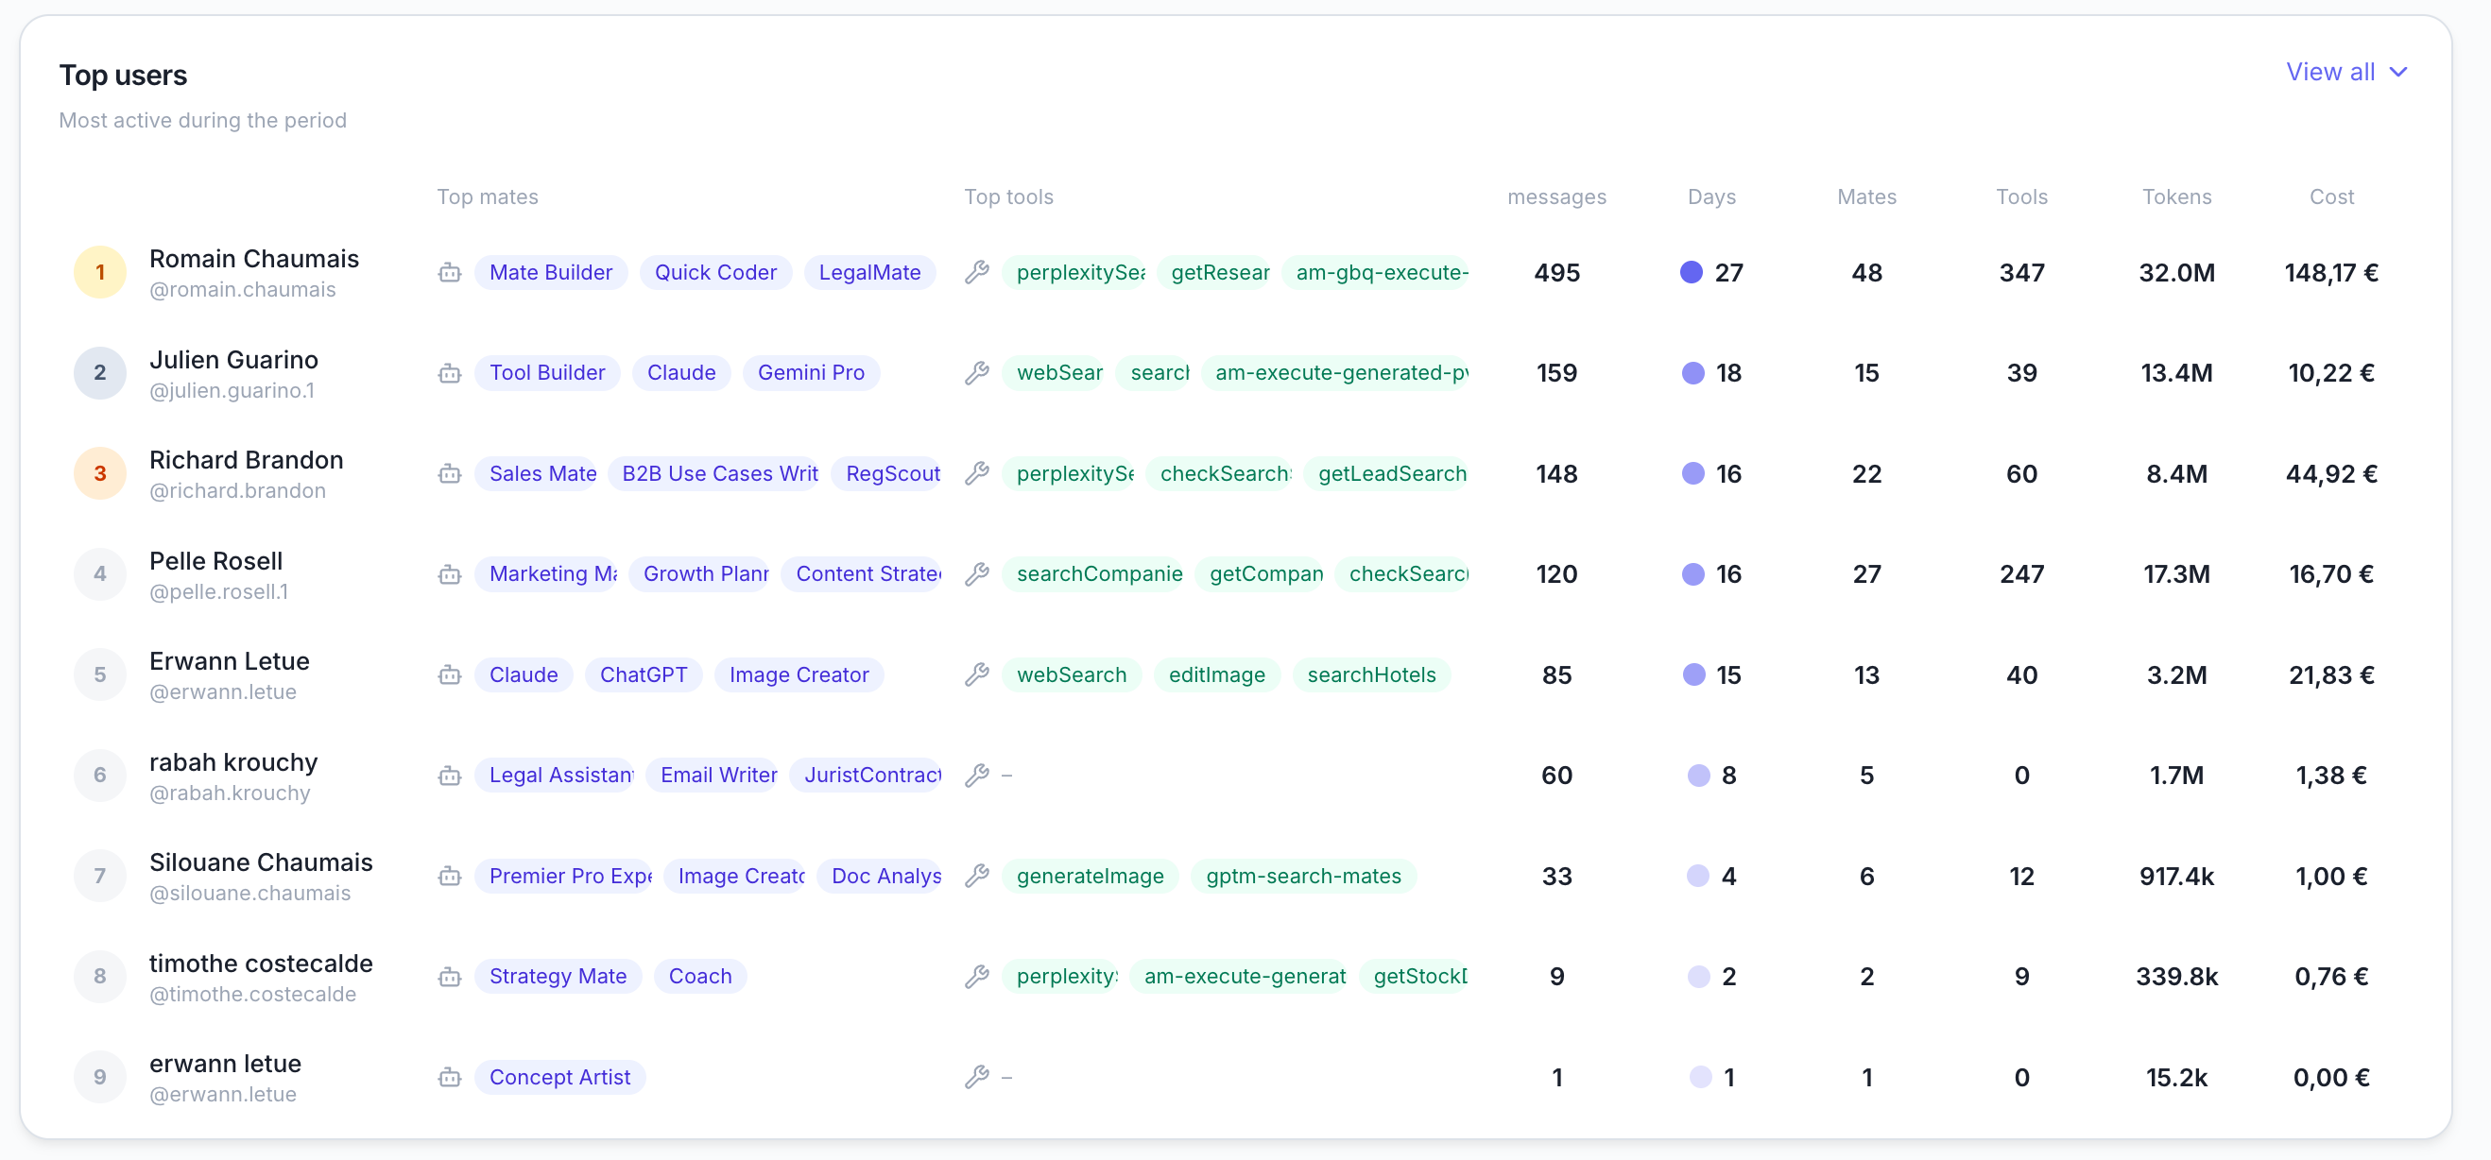This screenshot has height=1160, width=2491.
Task: Click the searchHotels tool tag
Action: (1371, 674)
